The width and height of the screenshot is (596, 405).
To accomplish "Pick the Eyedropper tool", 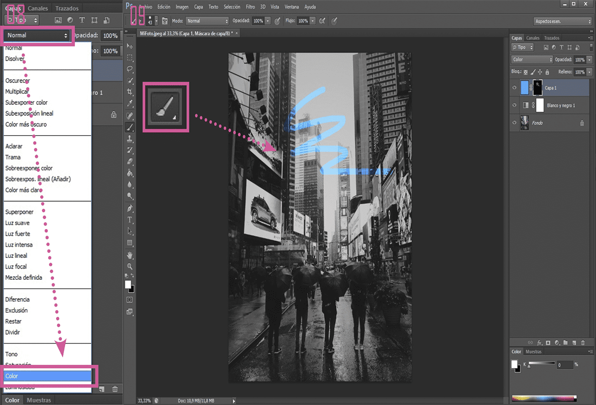I will (130, 103).
